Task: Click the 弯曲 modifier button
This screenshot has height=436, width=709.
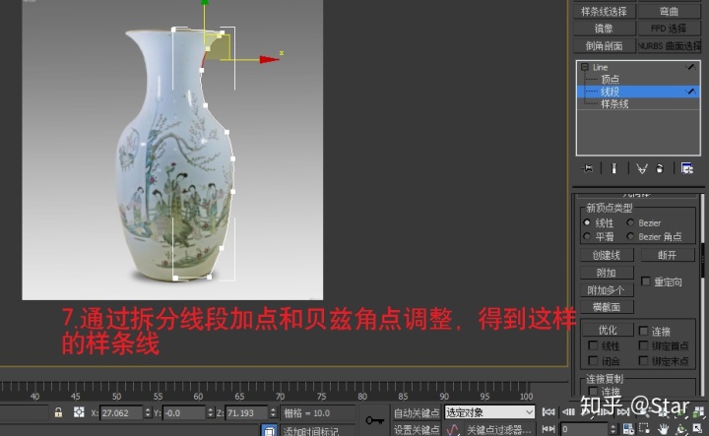Action: coord(670,11)
